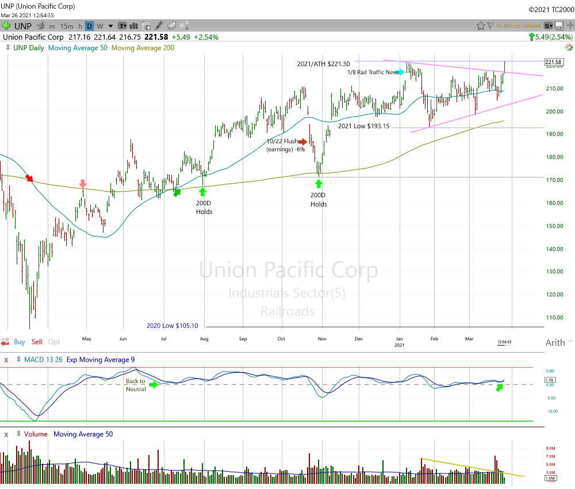
Task: Click the news icon next to UNP
Action: [x=40, y=26]
